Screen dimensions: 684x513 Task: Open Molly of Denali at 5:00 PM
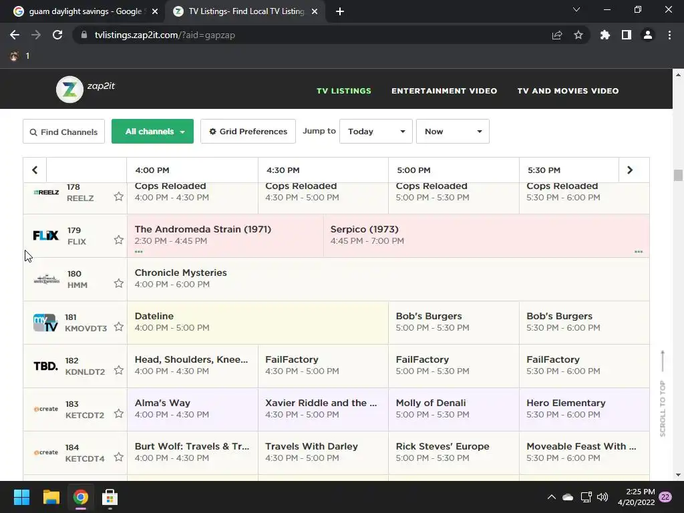point(454,409)
